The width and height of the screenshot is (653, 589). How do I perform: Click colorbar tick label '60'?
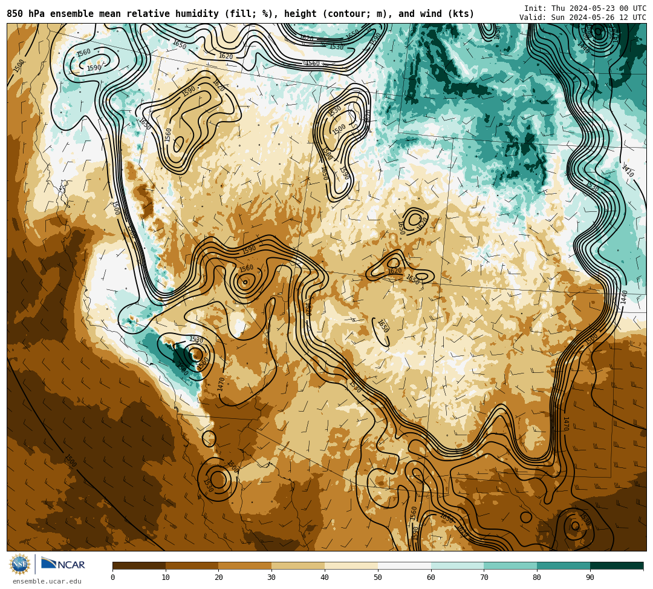point(431,577)
